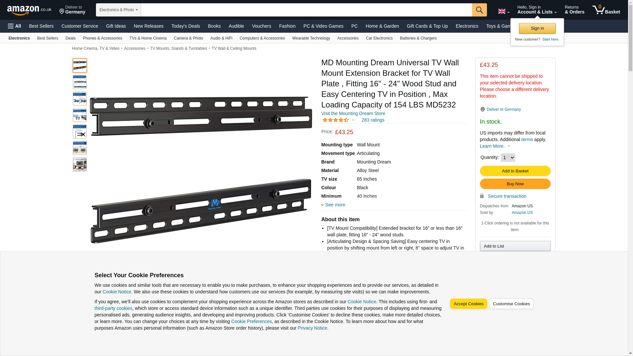Image resolution: width=633 pixels, height=356 pixels.
Task: Open the basket cart icon
Action: click(x=606, y=10)
